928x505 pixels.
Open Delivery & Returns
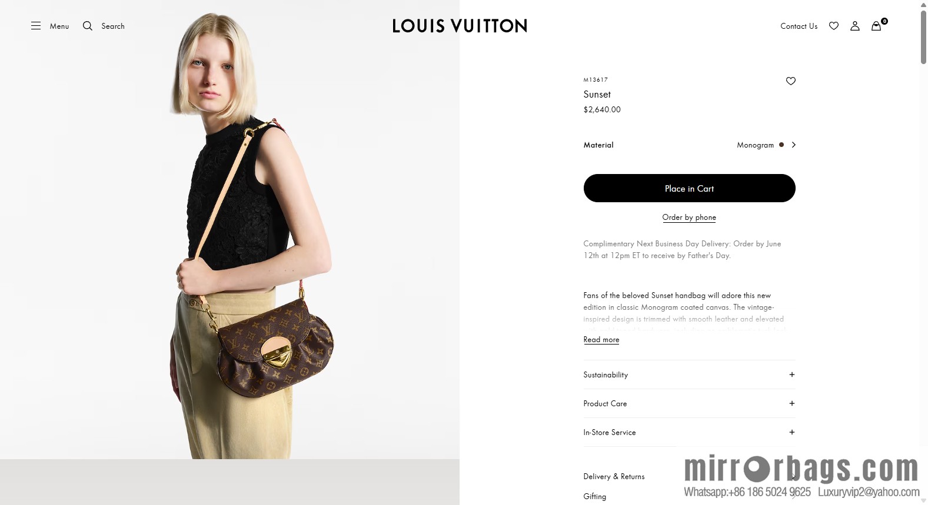tap(614, 476)
